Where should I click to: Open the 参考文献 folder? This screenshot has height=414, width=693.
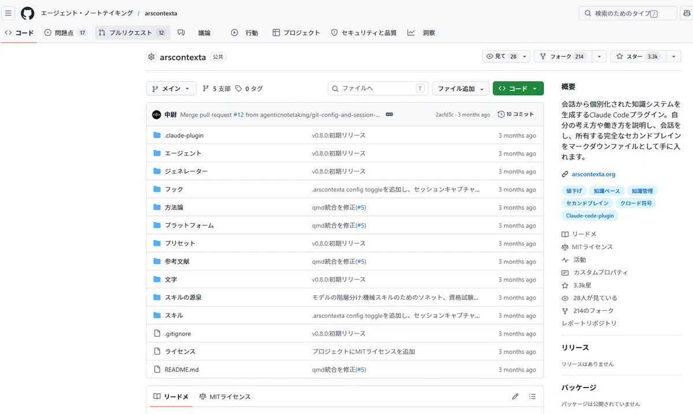pyautogui.click(x=177, y=261)
